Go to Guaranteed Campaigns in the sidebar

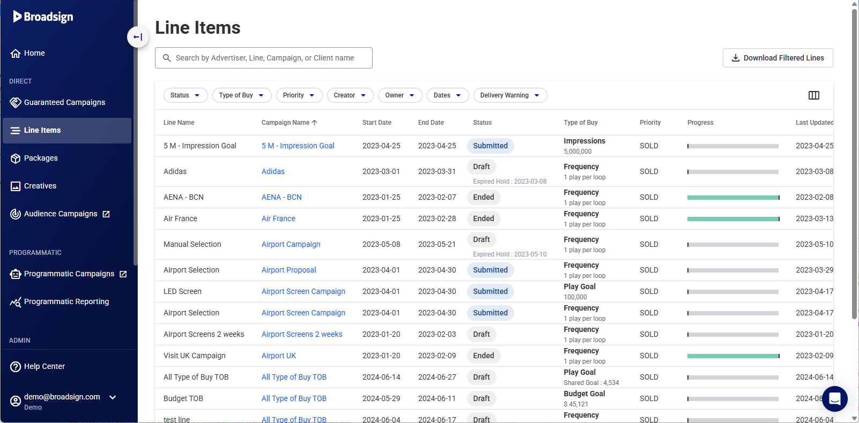64,102
